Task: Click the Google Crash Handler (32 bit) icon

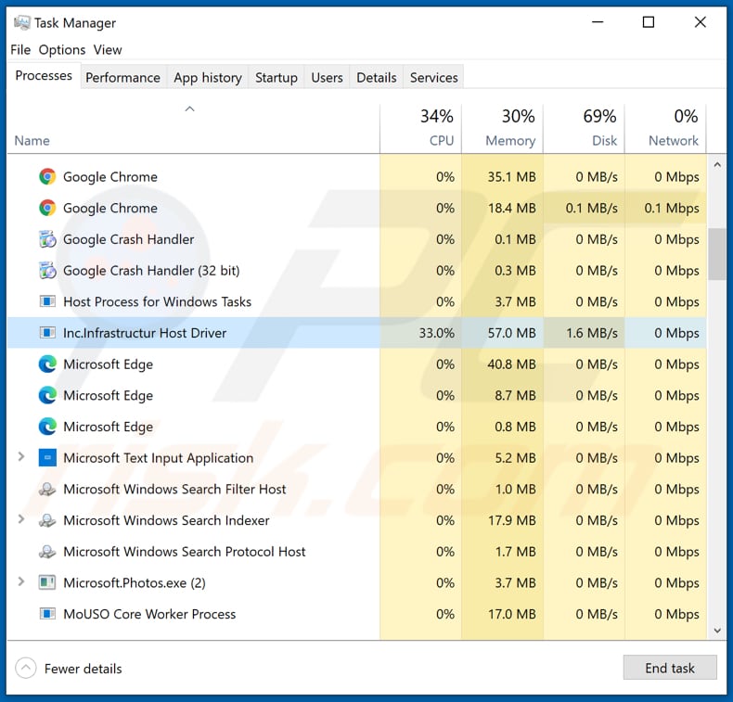Action: pyautogui.click(x=47, y=271)
